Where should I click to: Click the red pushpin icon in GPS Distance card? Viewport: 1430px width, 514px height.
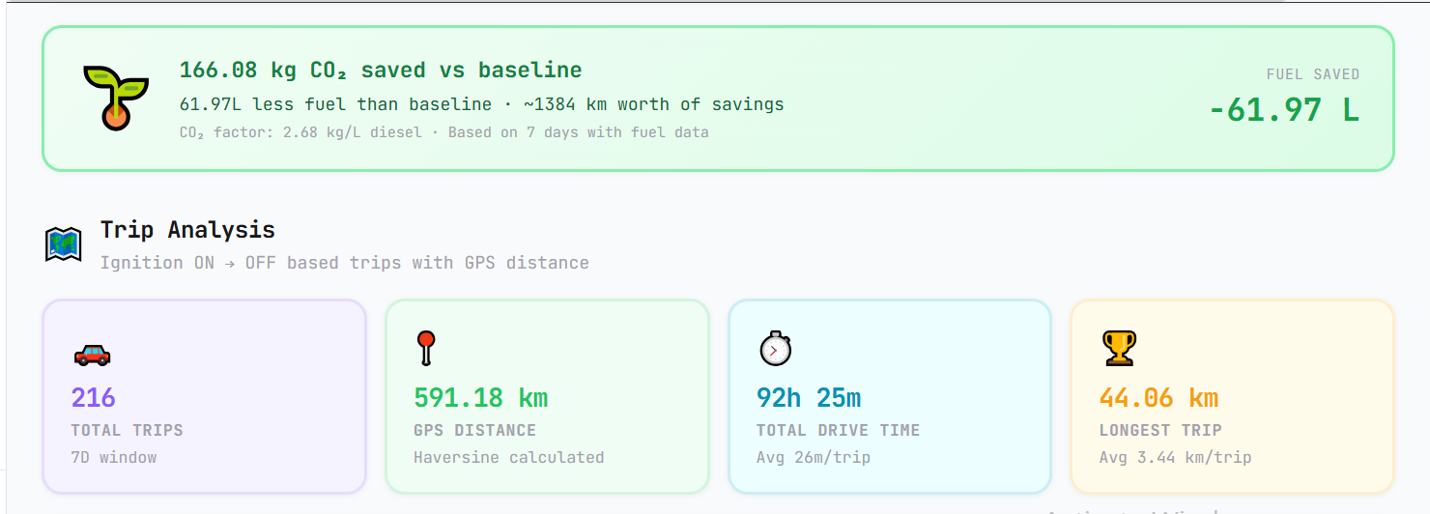coord(425,348)
